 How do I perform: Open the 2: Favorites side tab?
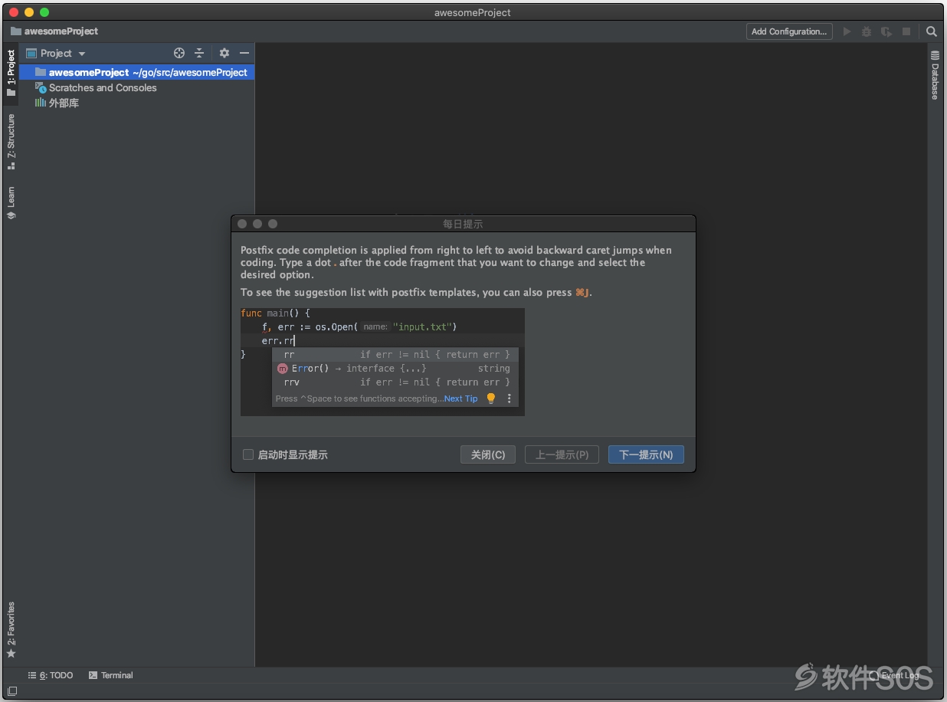(11, 630)
